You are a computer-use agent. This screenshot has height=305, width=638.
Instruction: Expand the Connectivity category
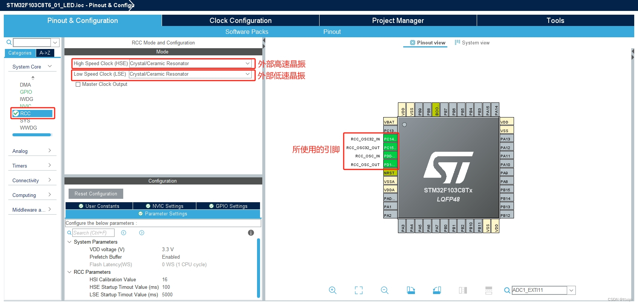pos(50,180)
